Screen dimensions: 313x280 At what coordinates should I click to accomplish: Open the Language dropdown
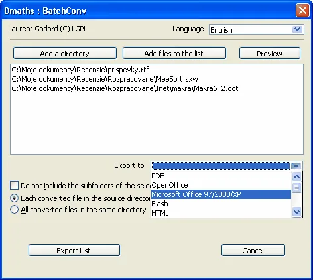point(297,29)
